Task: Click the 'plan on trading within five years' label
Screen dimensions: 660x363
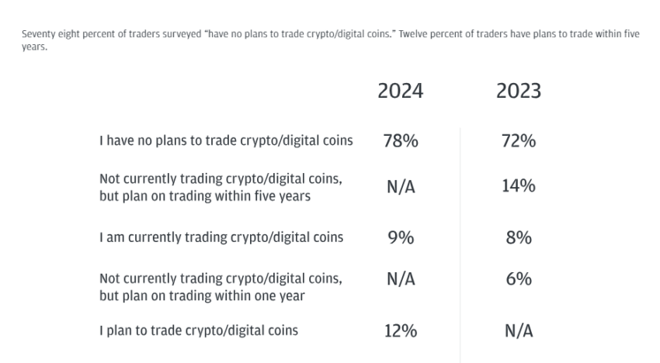Action: click(221, 187)
